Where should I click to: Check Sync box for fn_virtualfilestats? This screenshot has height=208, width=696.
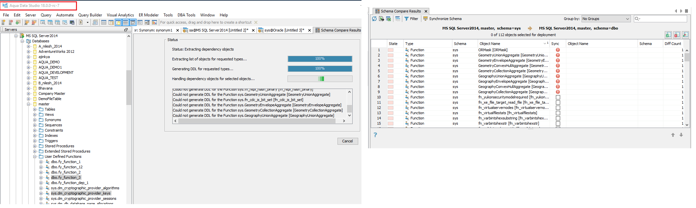558,113
